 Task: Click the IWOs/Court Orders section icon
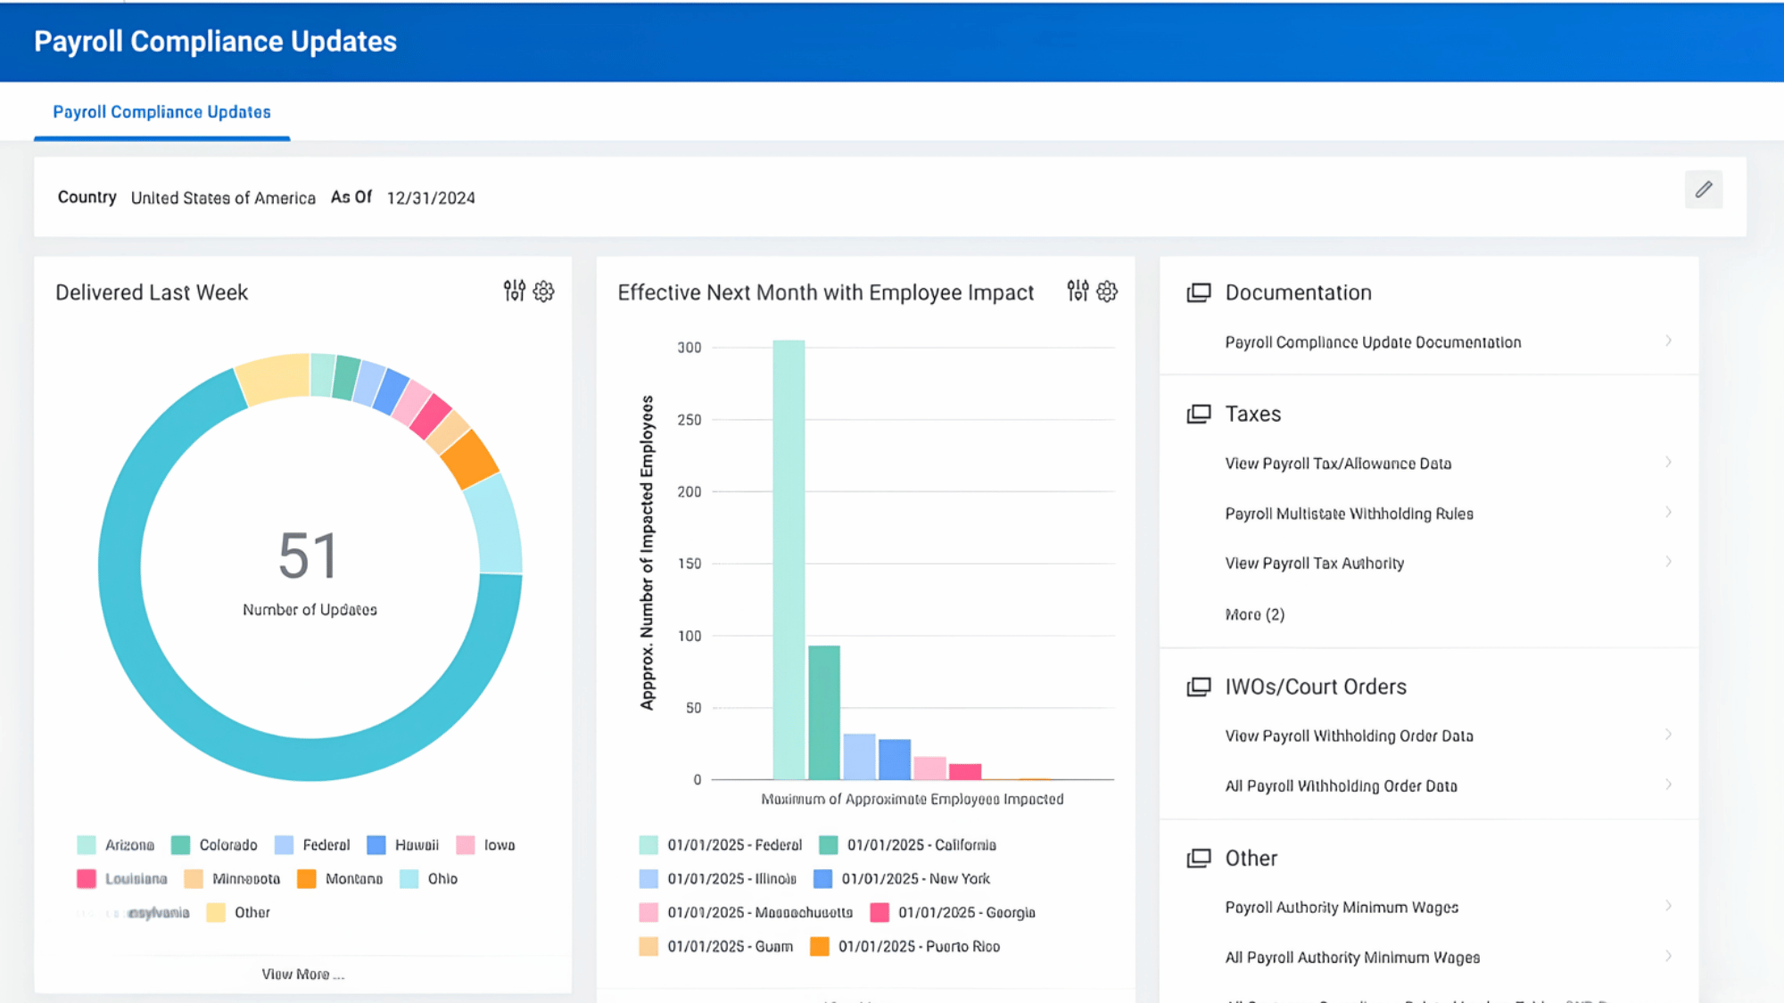[x=1199, y=686]
